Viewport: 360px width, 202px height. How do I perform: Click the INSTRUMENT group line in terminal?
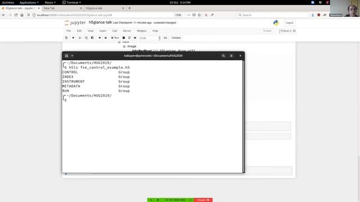pos(96,81)
